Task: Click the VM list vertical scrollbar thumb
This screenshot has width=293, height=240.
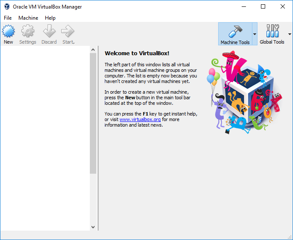Action: [x=93, y=113]
